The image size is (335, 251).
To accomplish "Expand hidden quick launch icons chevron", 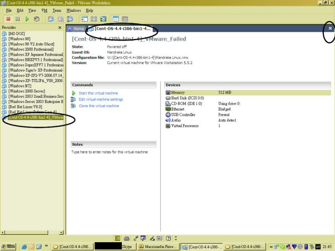I will tap(46, 246).
